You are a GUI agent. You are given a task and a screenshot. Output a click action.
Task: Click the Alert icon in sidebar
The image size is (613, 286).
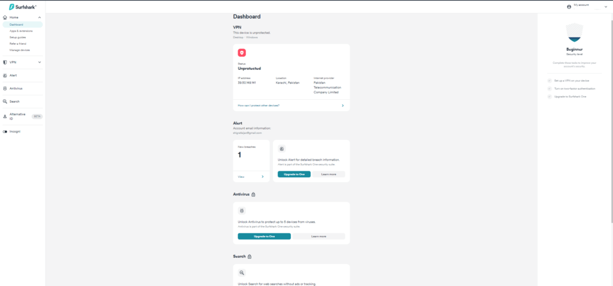[x=5, y=75]
